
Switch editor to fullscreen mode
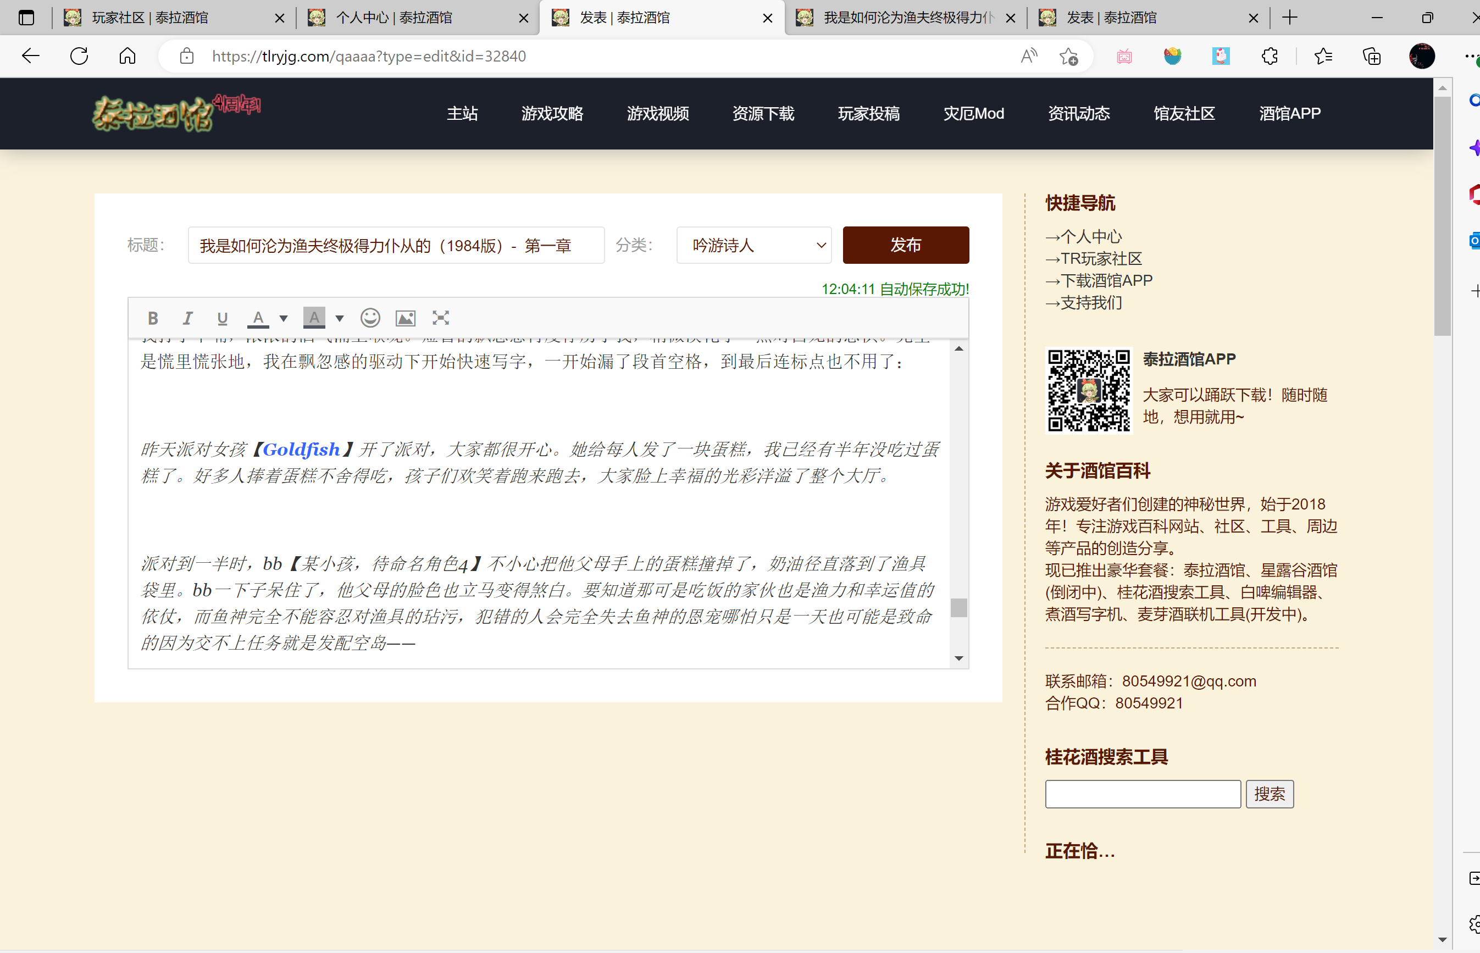441,318
